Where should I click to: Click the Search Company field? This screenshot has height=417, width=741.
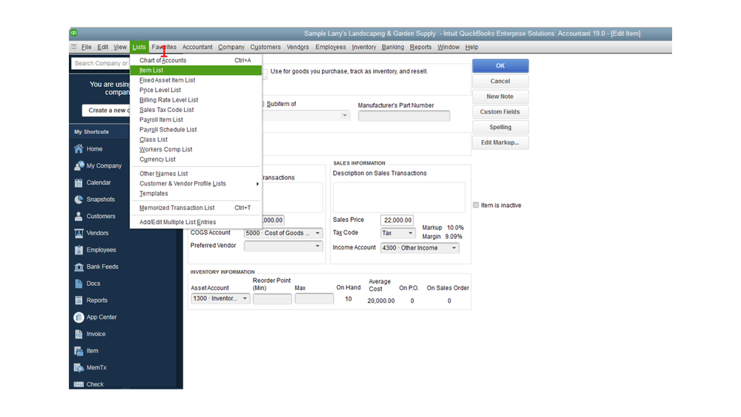pyautogui.click(x=100, y=63)
